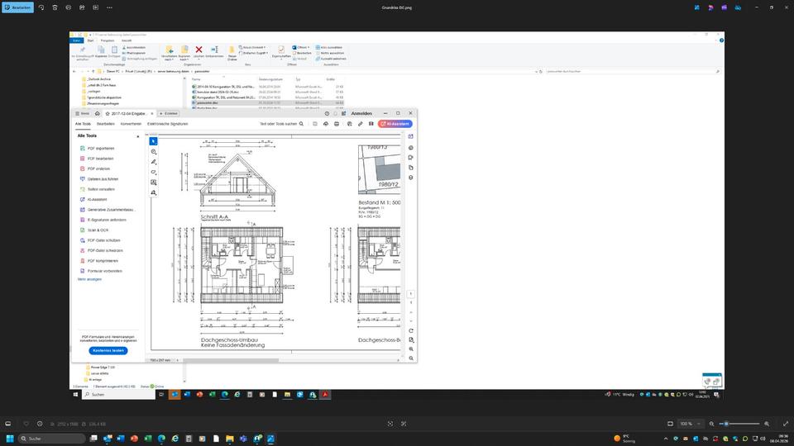Select the lasso draw tool in Acrobat
Viewport: 794px width, 446px height.
[x=154, y=173]
